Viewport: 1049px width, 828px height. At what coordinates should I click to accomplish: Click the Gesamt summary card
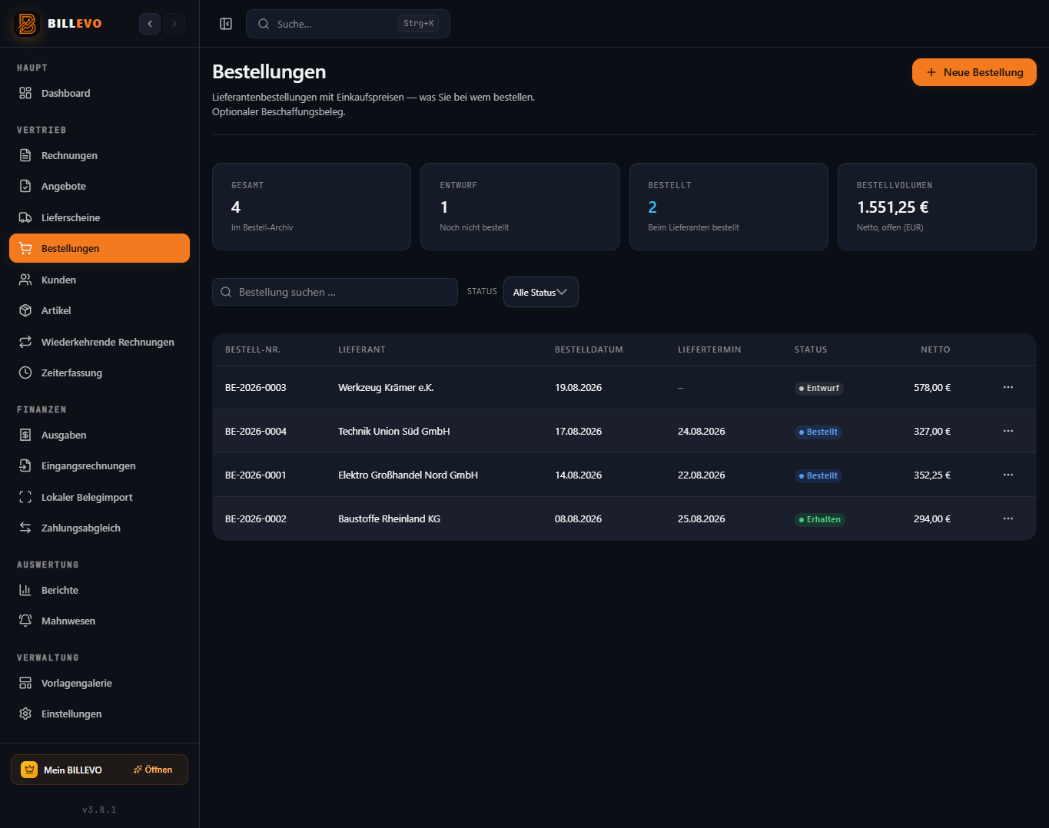311,207
